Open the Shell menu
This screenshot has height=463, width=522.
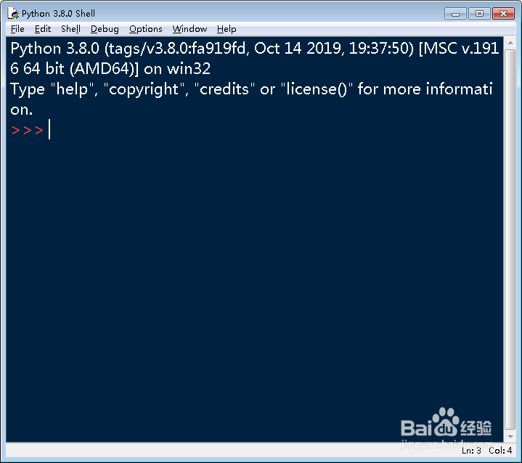pyautogui.click(x=70, y=29)
